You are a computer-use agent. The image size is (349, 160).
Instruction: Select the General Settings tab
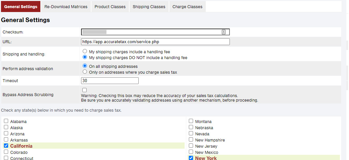coord(21,6)
